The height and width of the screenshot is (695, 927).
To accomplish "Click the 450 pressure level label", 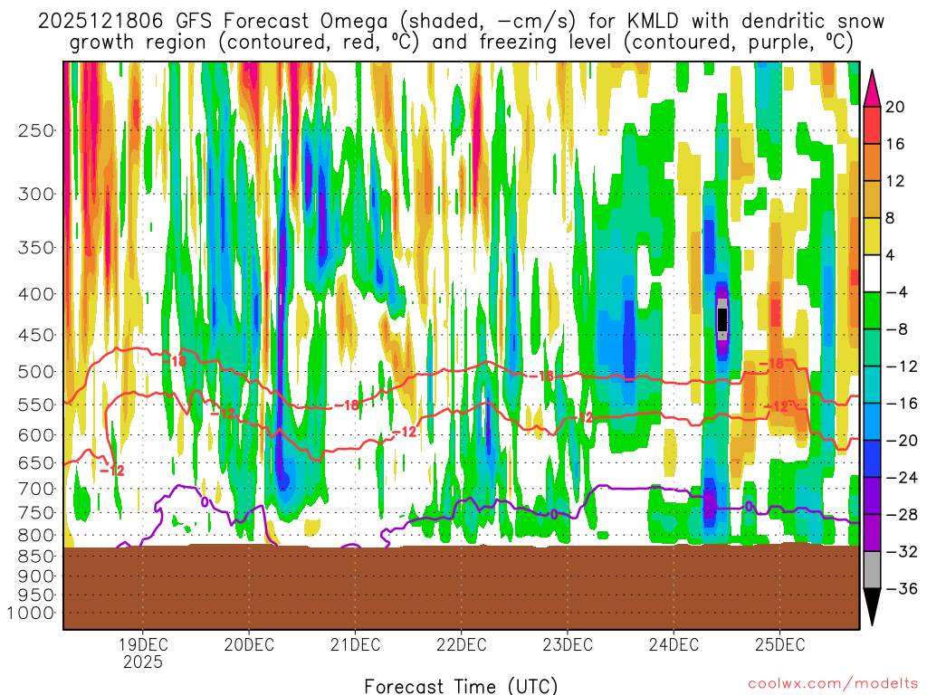I will [x=36, y=335].
